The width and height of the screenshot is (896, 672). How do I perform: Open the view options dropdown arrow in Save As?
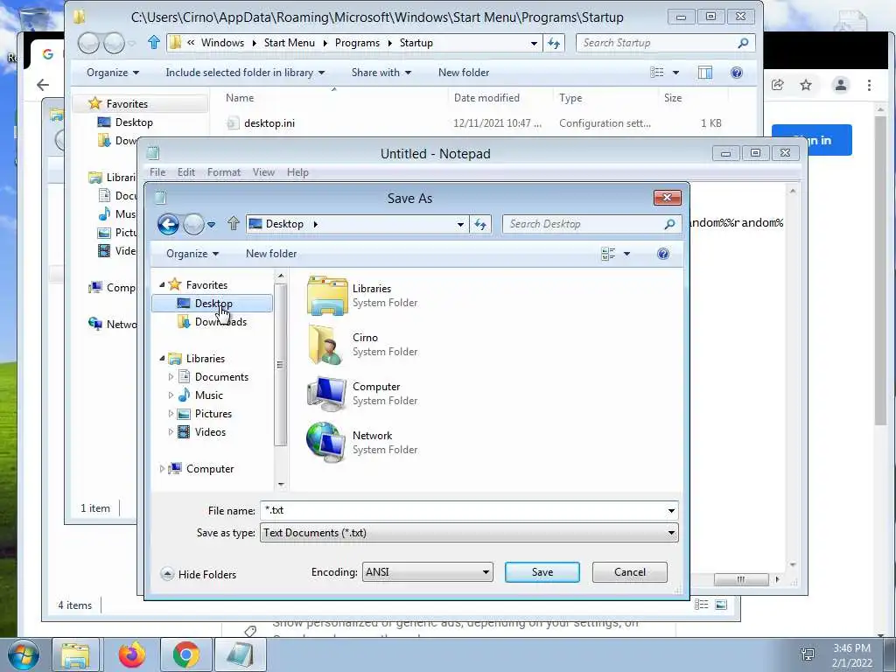626,254
